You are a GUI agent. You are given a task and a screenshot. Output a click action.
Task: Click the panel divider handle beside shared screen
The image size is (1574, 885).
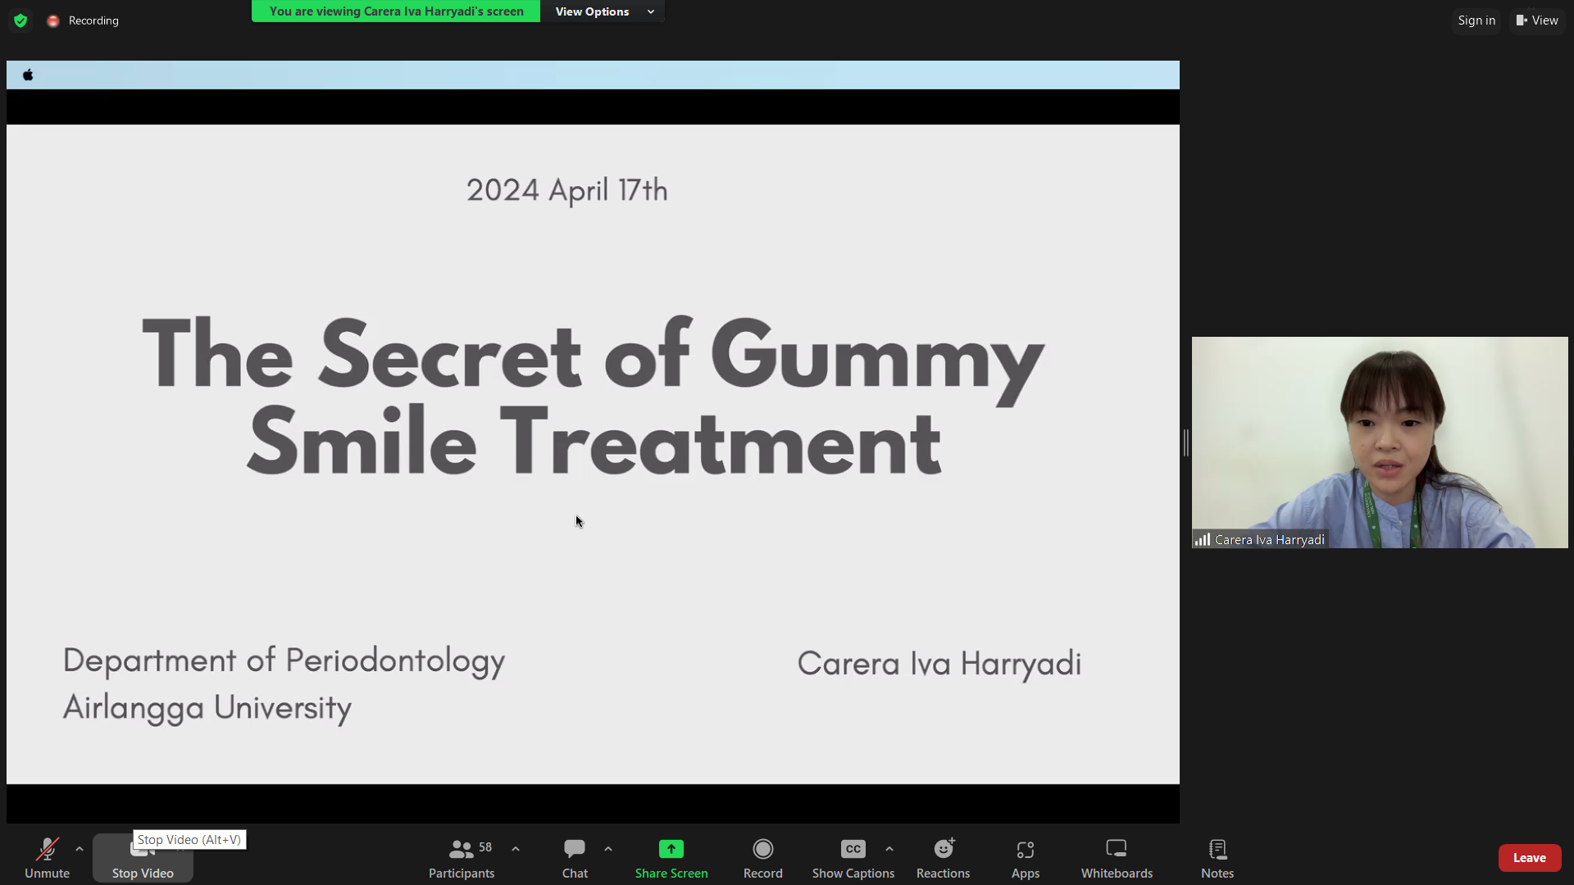pos(1185,442)
